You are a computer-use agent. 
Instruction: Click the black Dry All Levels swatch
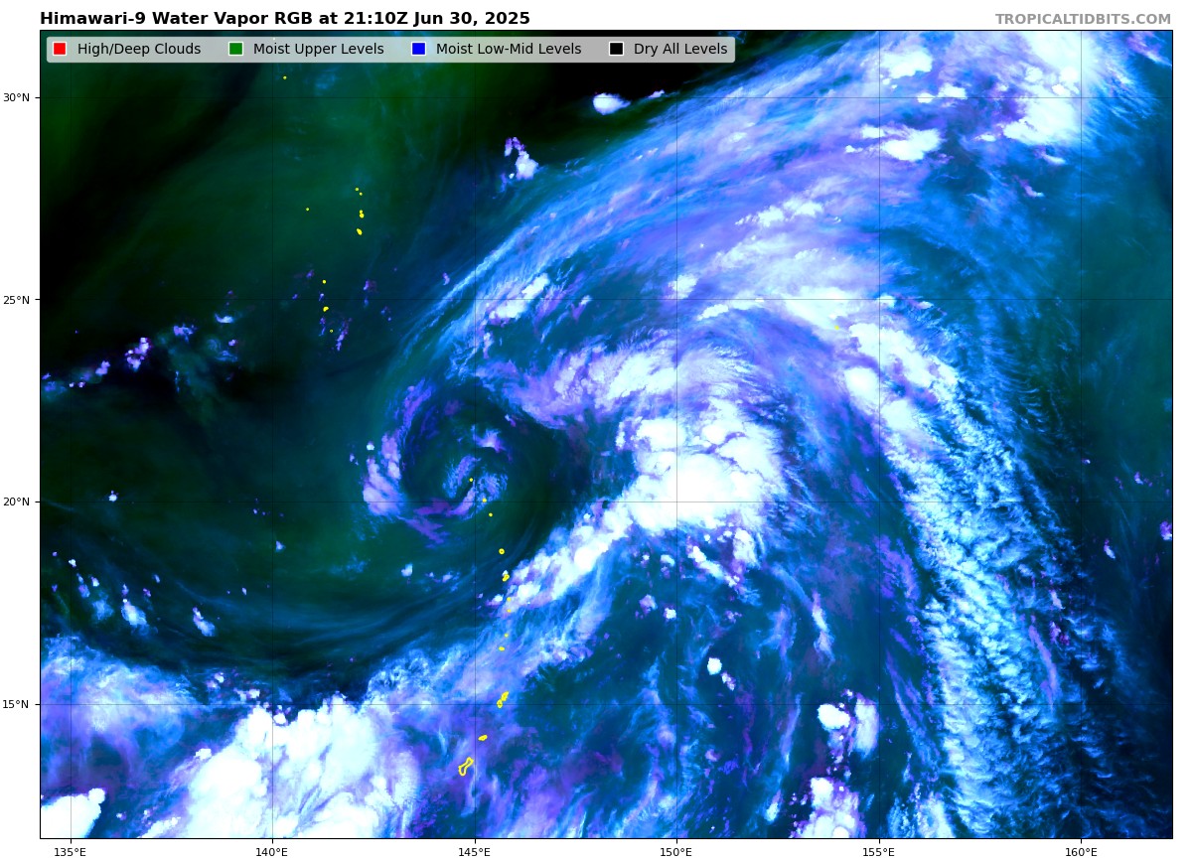(616, 49)
